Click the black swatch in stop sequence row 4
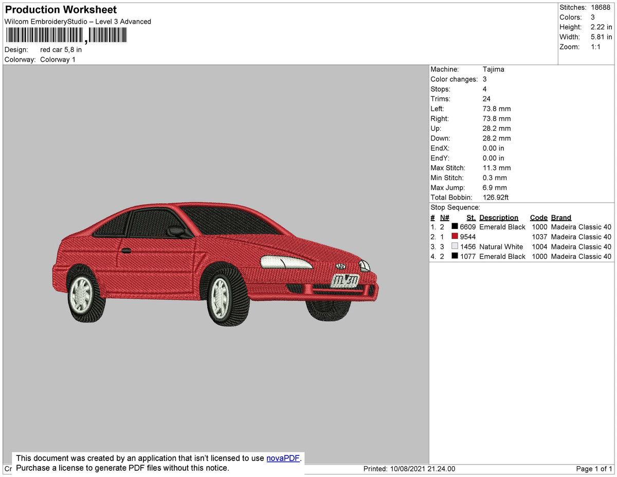Screen dimensions: 617x477 [x=455, y=256]
